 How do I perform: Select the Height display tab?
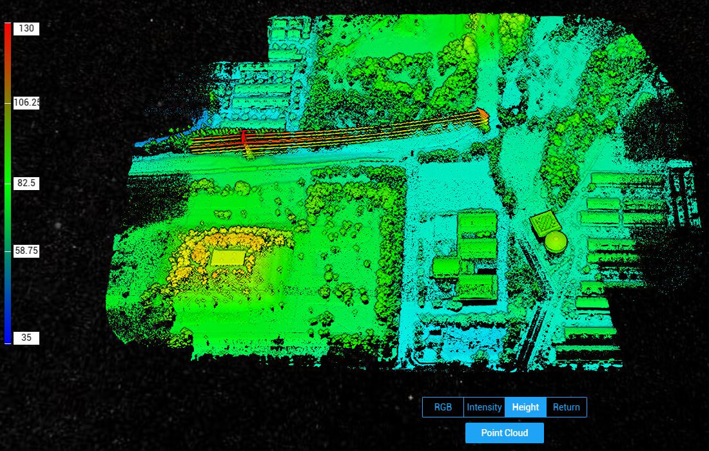click(x=525, y=407)
